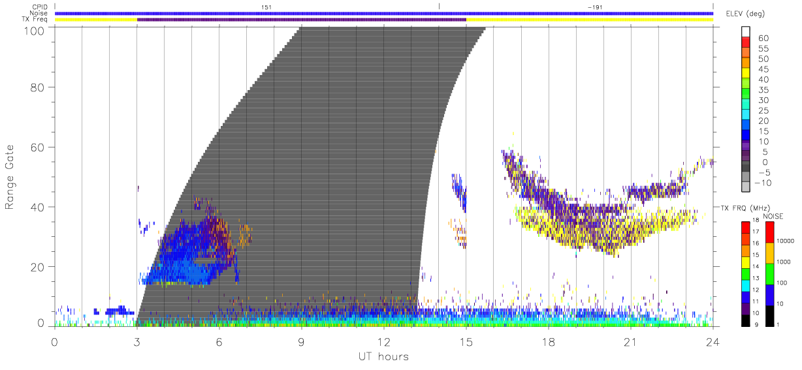Click the 12 tick label on the UT hours axis
The image size is (802, 370).
click(384, 341)
